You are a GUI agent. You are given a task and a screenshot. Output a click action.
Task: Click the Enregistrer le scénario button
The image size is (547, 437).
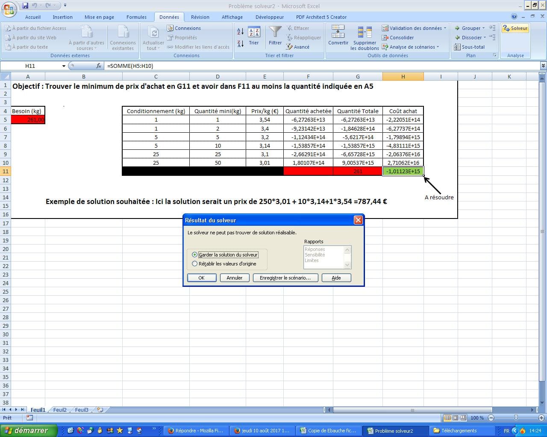(x=285, y=278)
